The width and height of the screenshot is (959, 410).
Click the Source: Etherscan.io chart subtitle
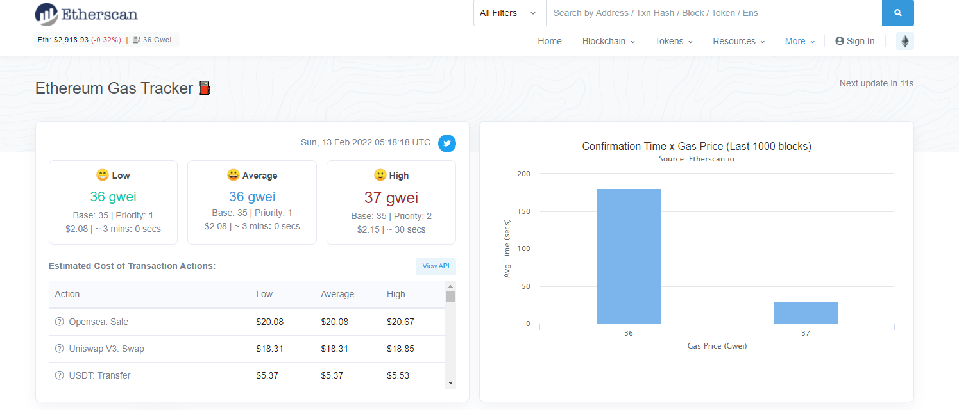697,159
